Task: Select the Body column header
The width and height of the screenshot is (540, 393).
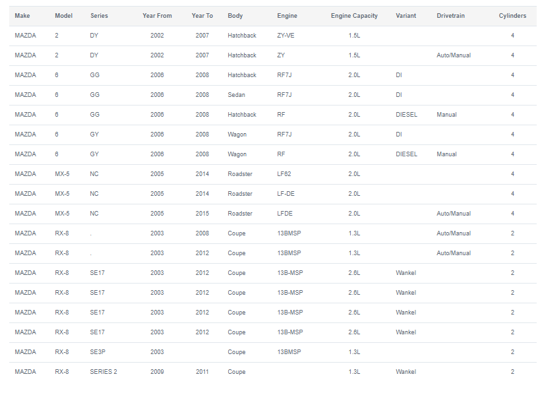Action: coord(235,16)
